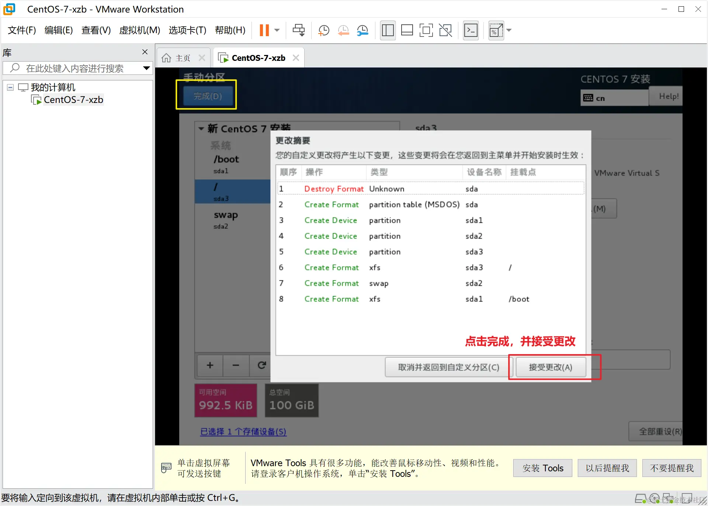Click 取消并返回到自定义分区(C) button
The width and height of the screenshot is (708, 506).
[x=448, y=367]
